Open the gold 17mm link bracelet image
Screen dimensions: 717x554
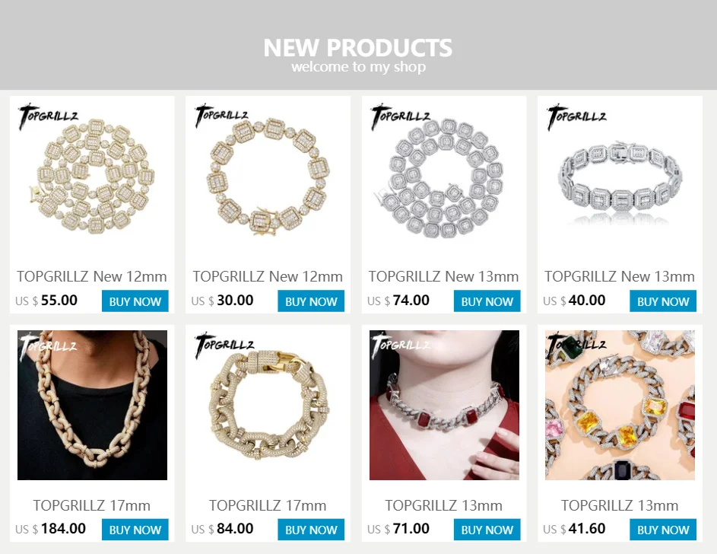tap(268, 406)
